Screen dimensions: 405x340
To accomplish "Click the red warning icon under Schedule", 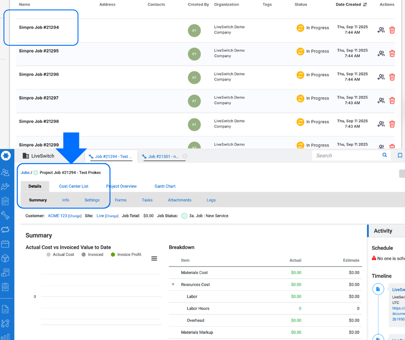I will [x=374, y=258].
